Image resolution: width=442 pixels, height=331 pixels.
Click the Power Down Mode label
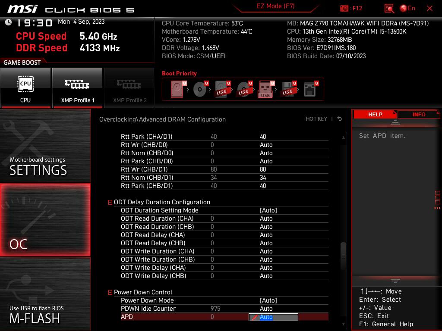click(x=147, y=300)
